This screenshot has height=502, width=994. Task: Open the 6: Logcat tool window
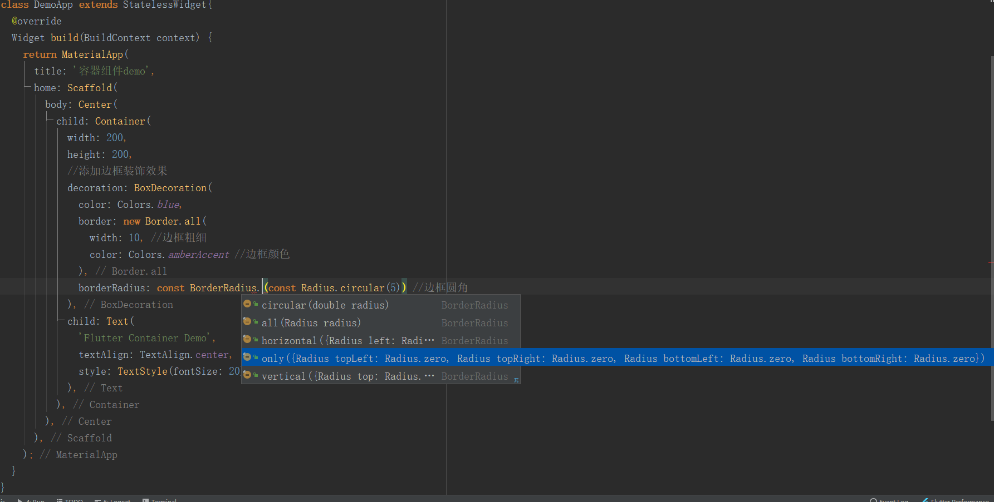point(112,500)
